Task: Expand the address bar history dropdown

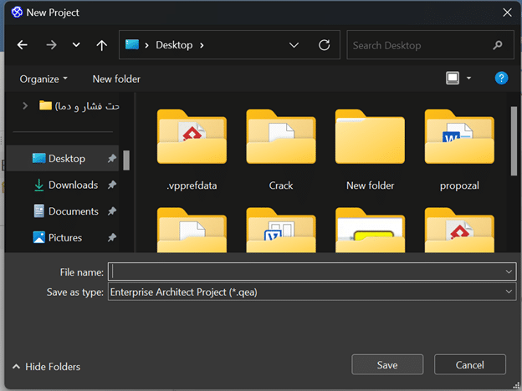Action: point(294,45)
